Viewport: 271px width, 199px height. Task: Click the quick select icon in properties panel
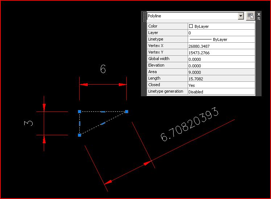[x=251, y=16]
